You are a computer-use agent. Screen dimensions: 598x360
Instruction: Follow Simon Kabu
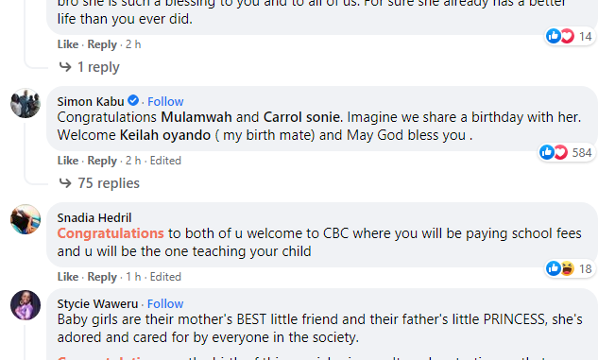click(x=165, y=101)
